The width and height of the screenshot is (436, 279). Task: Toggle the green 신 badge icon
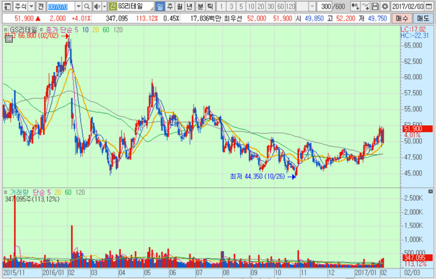(112, 6)
